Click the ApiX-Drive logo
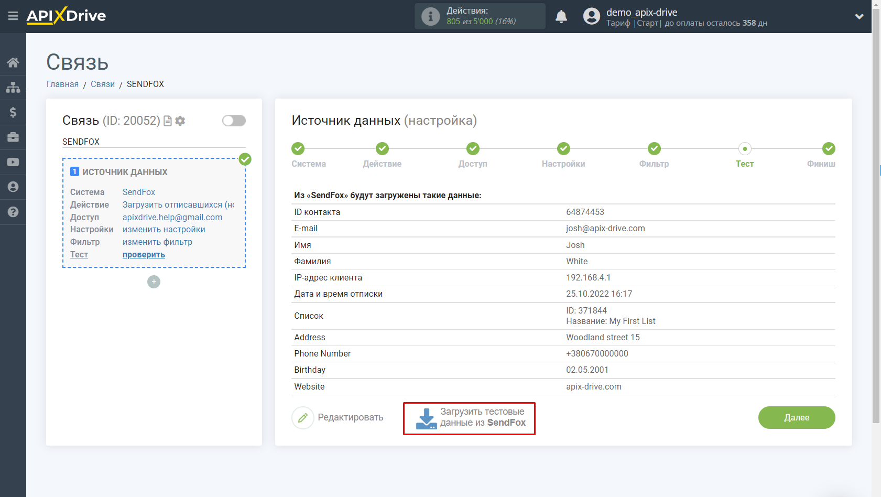Viewport: 881px width, 497px height. (x=66, y=16)
